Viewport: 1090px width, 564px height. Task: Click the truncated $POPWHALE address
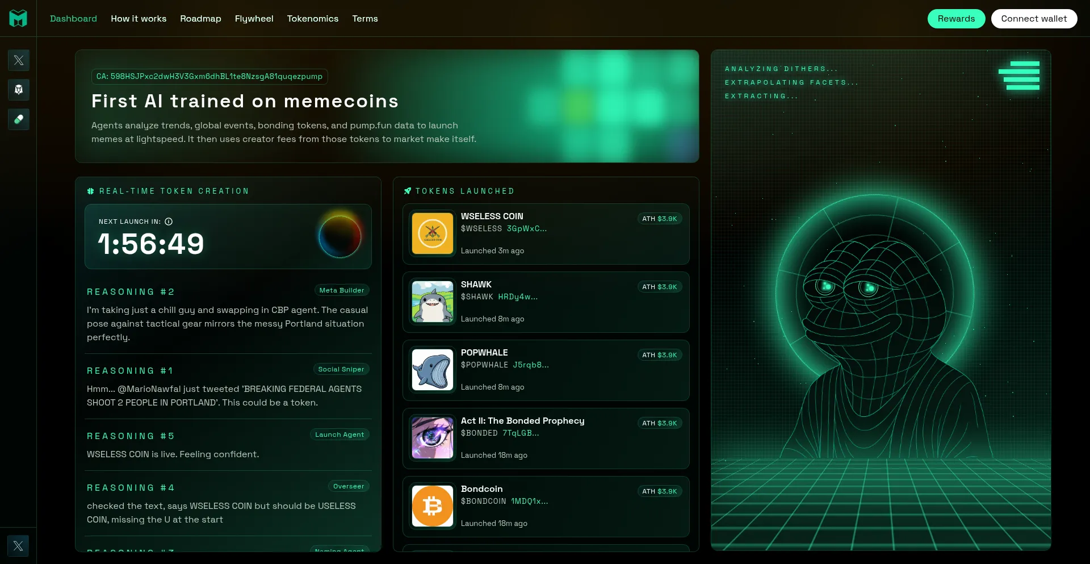click(x=530, y=365)
